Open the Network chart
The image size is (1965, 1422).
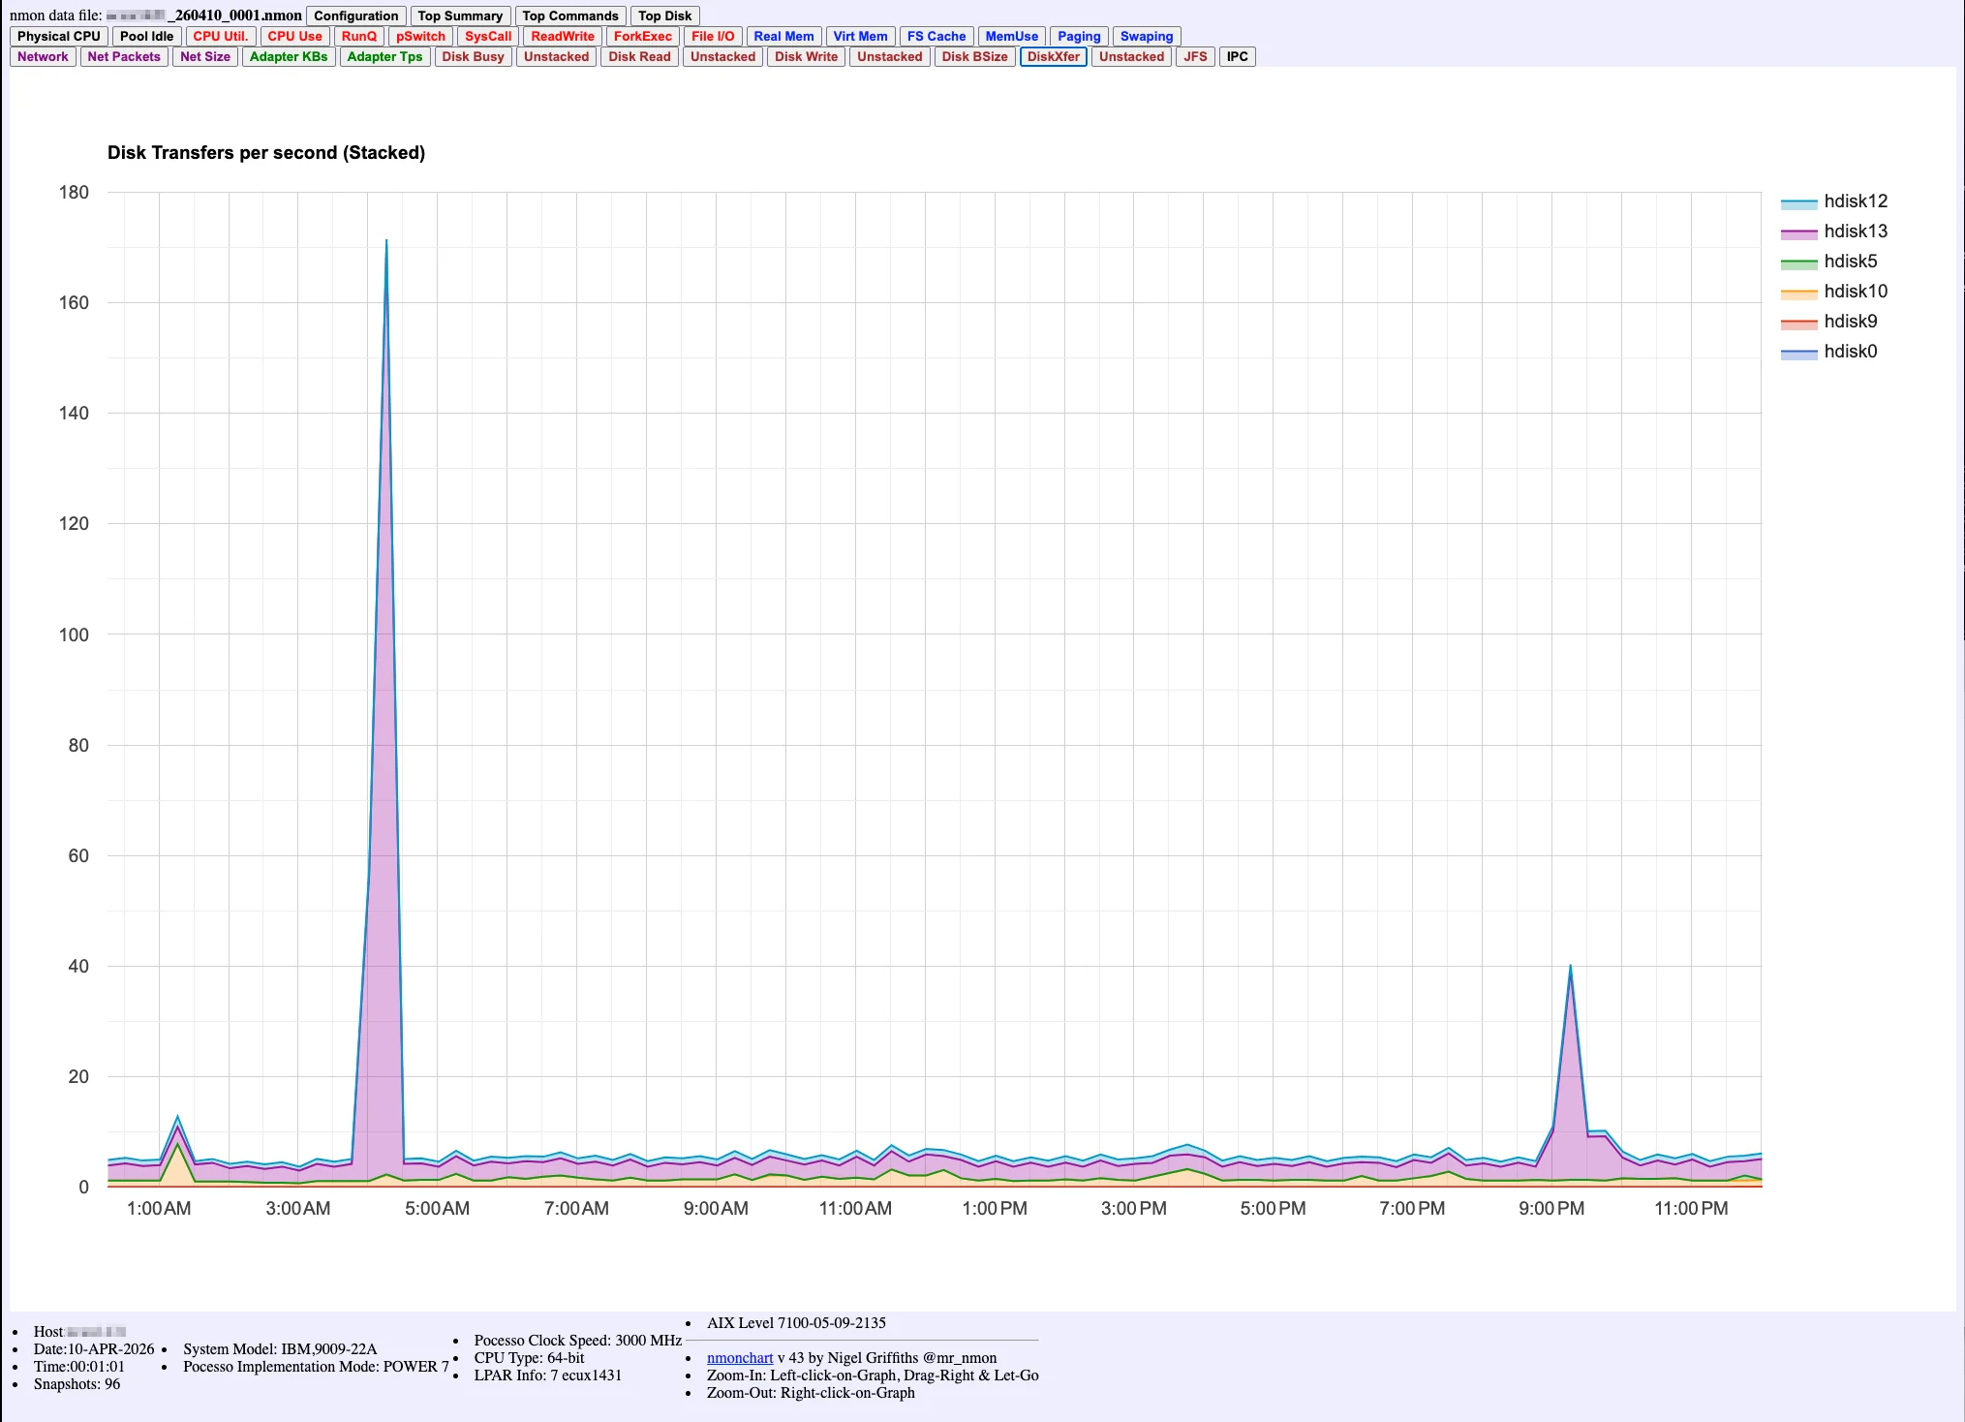click(43, 56)
